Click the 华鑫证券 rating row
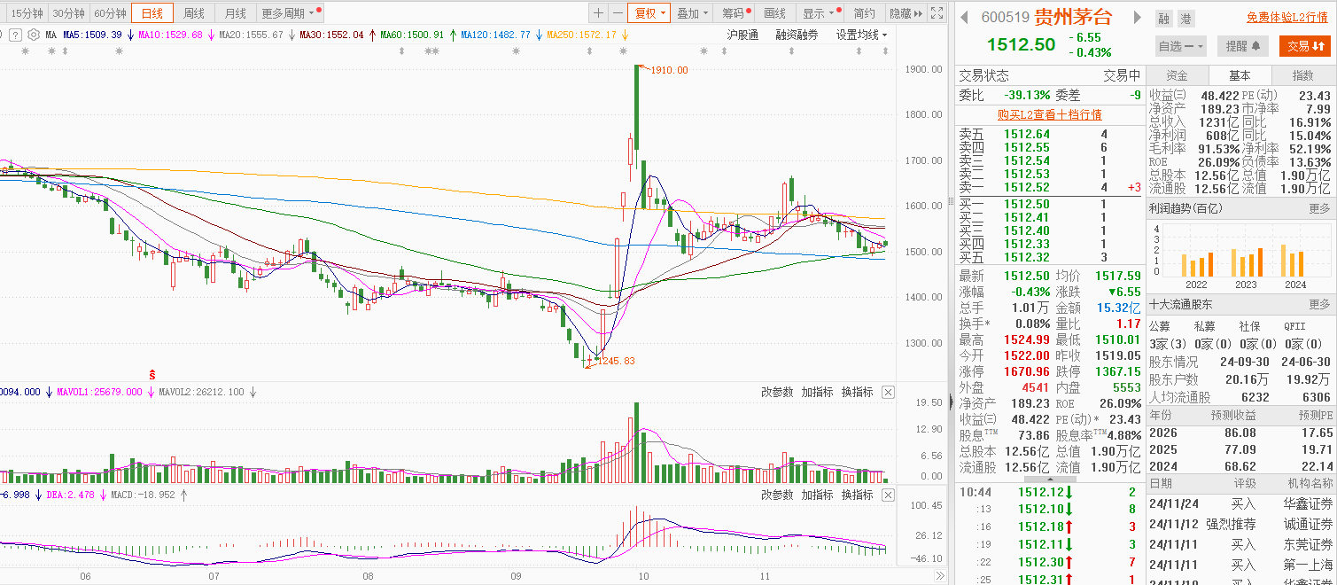Screen dimensions: 1337x585 (x=1241, y=503)
